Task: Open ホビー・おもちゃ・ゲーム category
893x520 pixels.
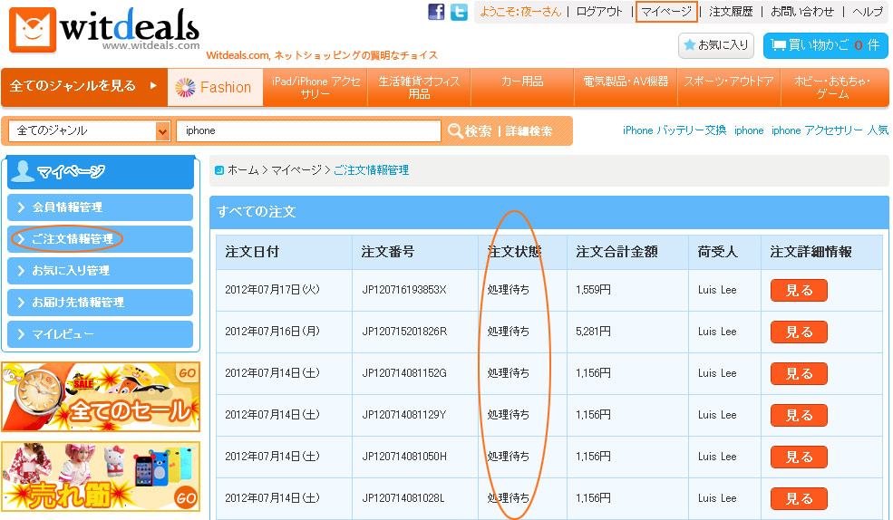Action: coord(832,87)
